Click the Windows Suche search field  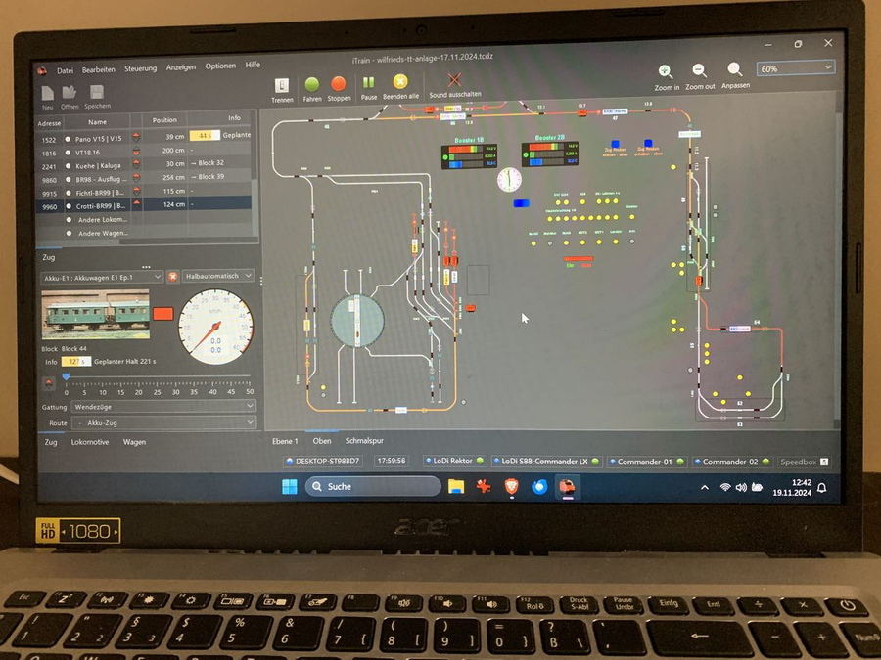pyautogui.click(x=373, y=487)
